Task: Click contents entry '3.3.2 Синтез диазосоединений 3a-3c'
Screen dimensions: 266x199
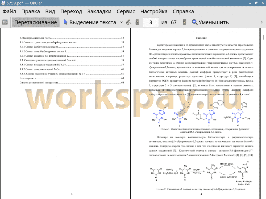Action: 72,69
